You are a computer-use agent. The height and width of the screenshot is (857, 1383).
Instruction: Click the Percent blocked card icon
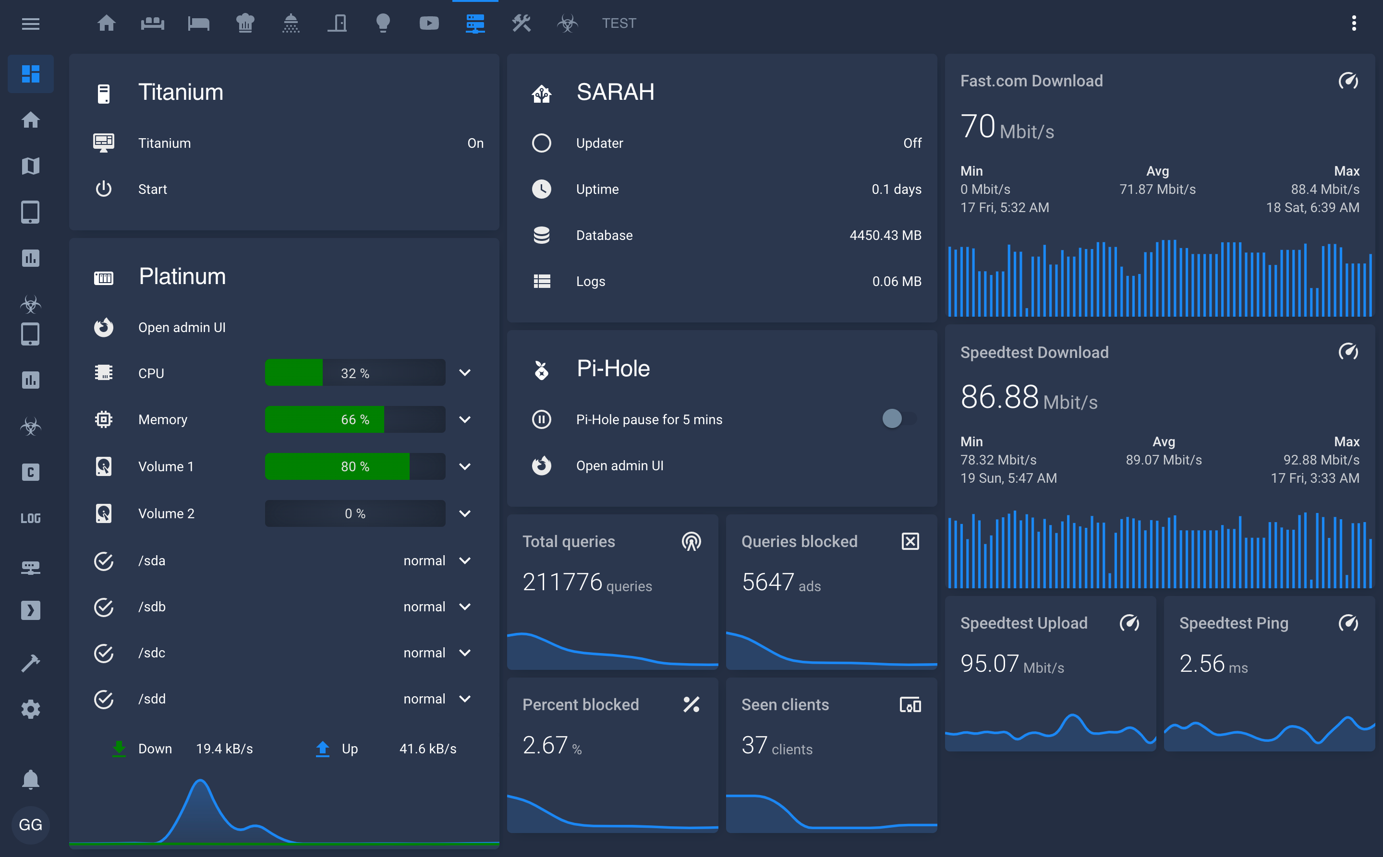click(691, 704)
